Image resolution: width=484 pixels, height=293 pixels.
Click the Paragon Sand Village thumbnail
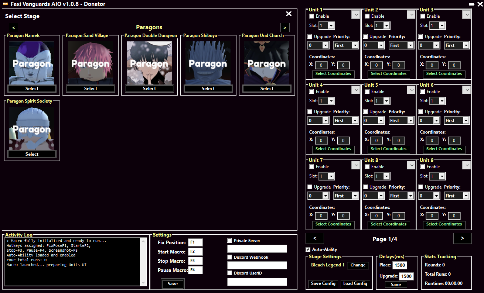click(91, 63)
